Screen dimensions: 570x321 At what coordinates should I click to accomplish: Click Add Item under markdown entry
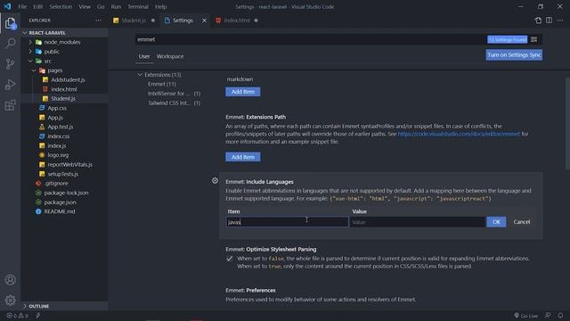pos(243,92)
